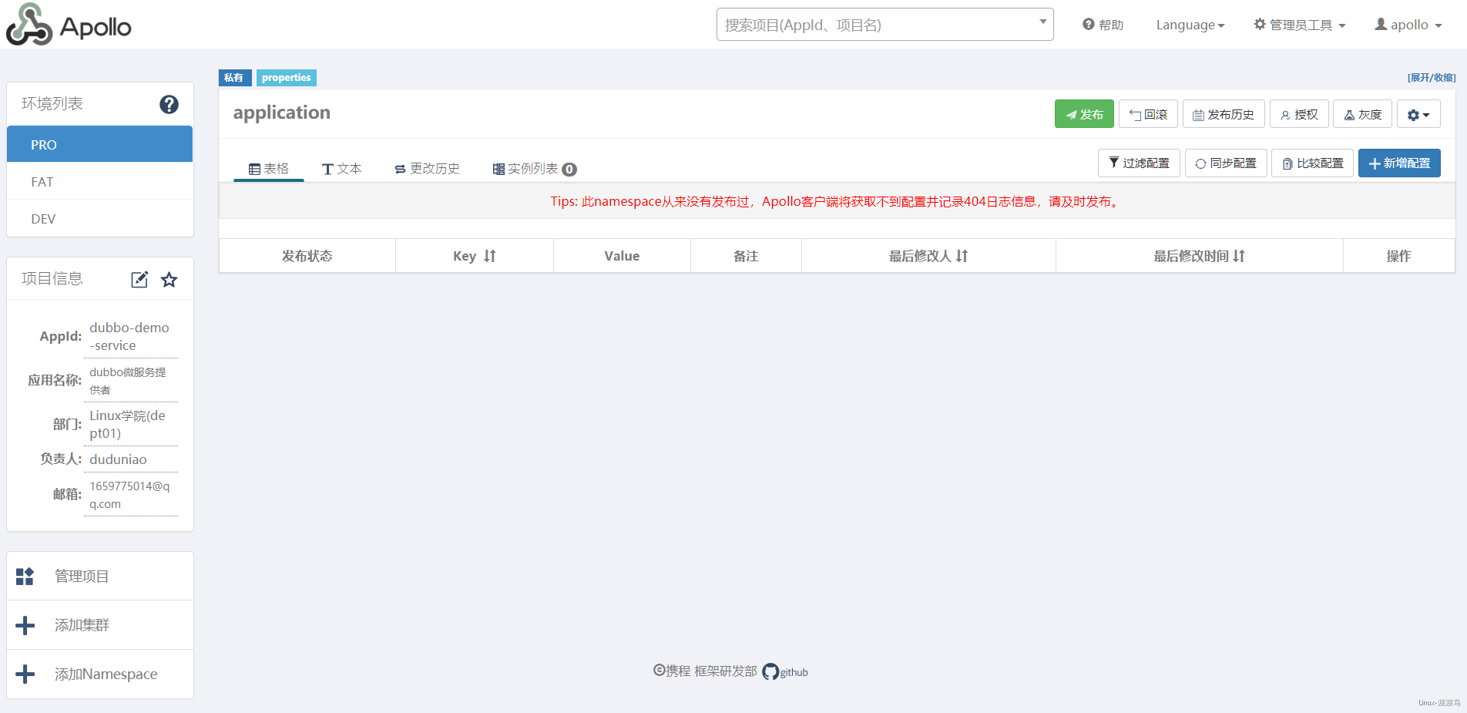Click the 同步配置 sync button
The image size is (1467, 713).
coord(1226,163)
